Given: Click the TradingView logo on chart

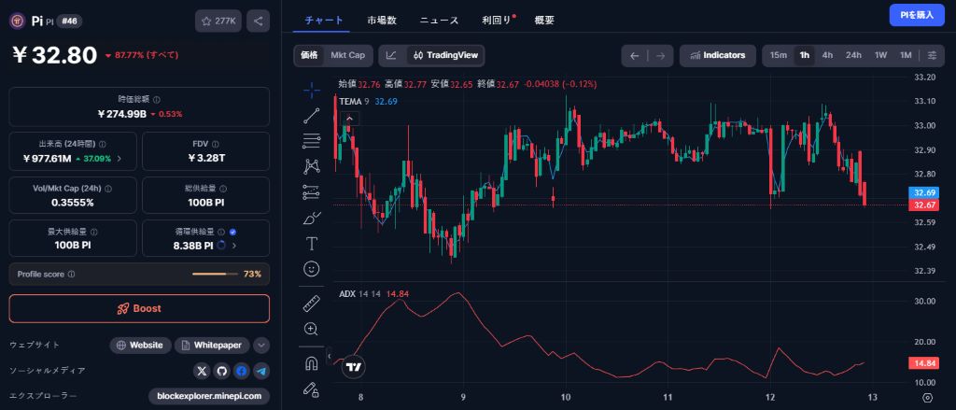Looking at the screenshot, I should coord(353,367).
